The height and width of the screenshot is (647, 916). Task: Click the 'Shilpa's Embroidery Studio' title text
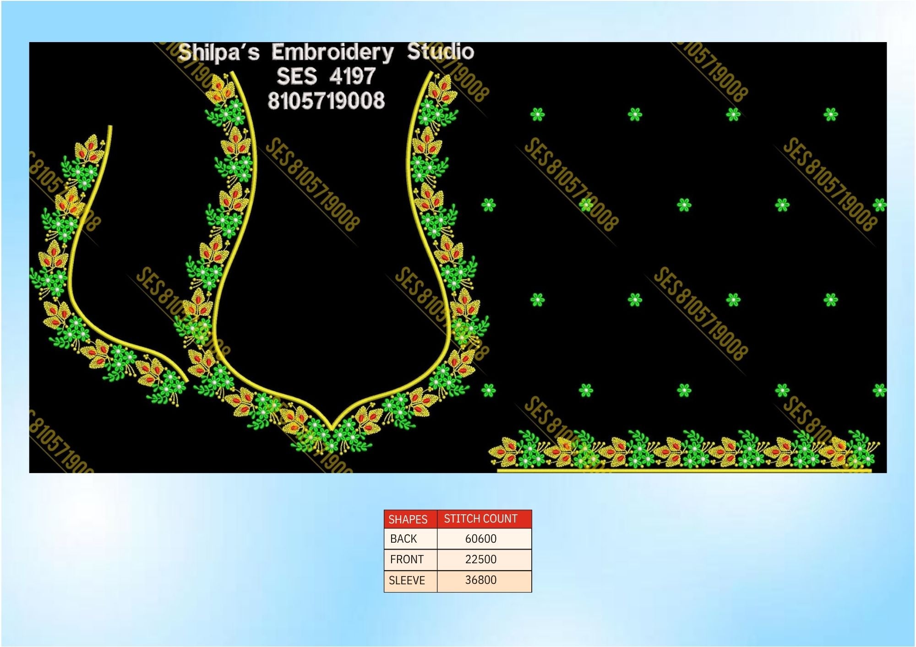[x=326, y=52]
